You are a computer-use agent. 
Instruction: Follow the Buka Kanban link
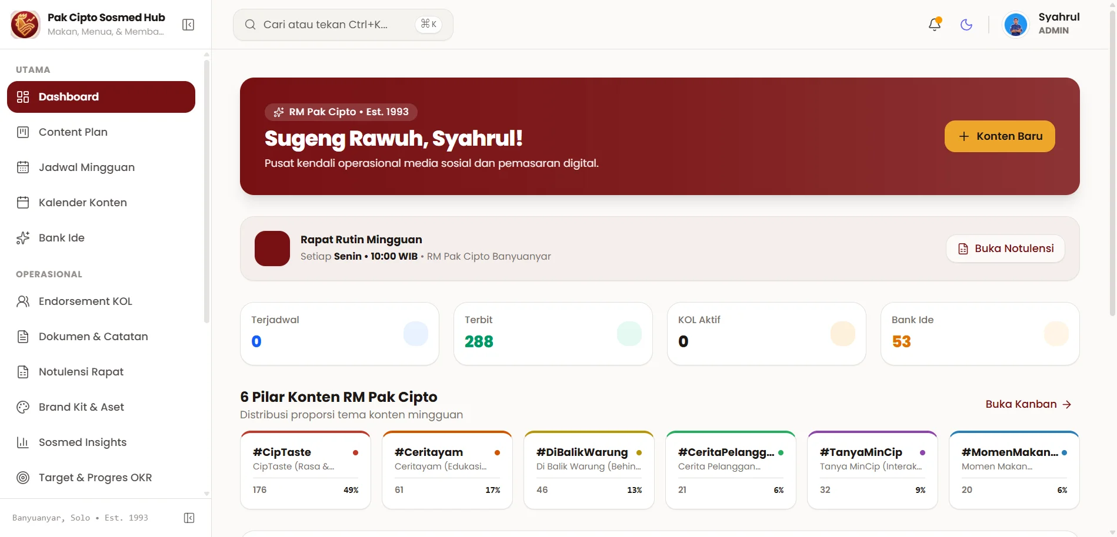tap(1028, 404)
